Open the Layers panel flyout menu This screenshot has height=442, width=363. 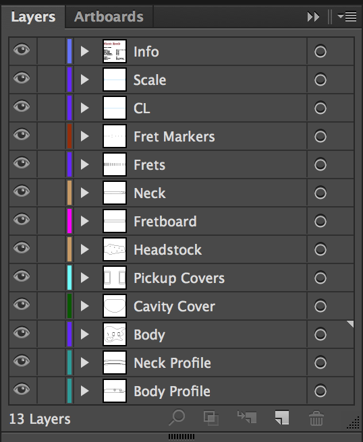tap(347, 17)
